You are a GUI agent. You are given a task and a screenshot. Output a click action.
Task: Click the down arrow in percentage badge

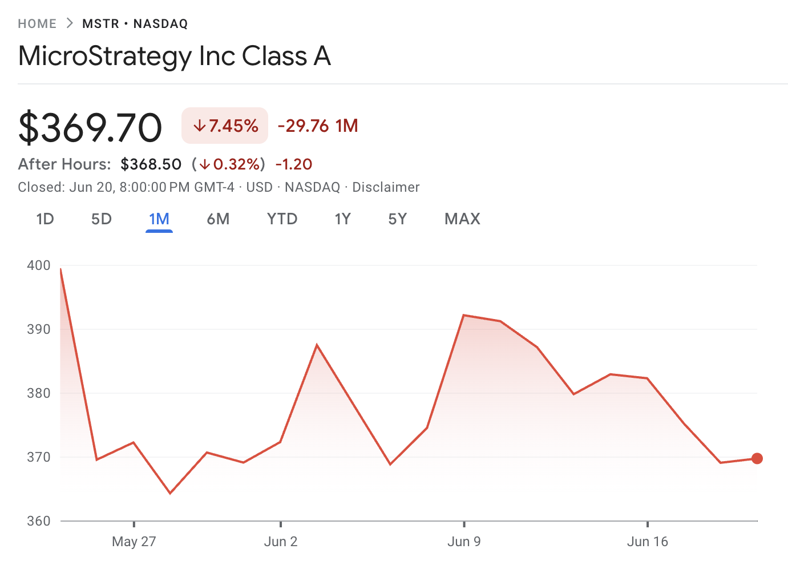tap(199, 126)
